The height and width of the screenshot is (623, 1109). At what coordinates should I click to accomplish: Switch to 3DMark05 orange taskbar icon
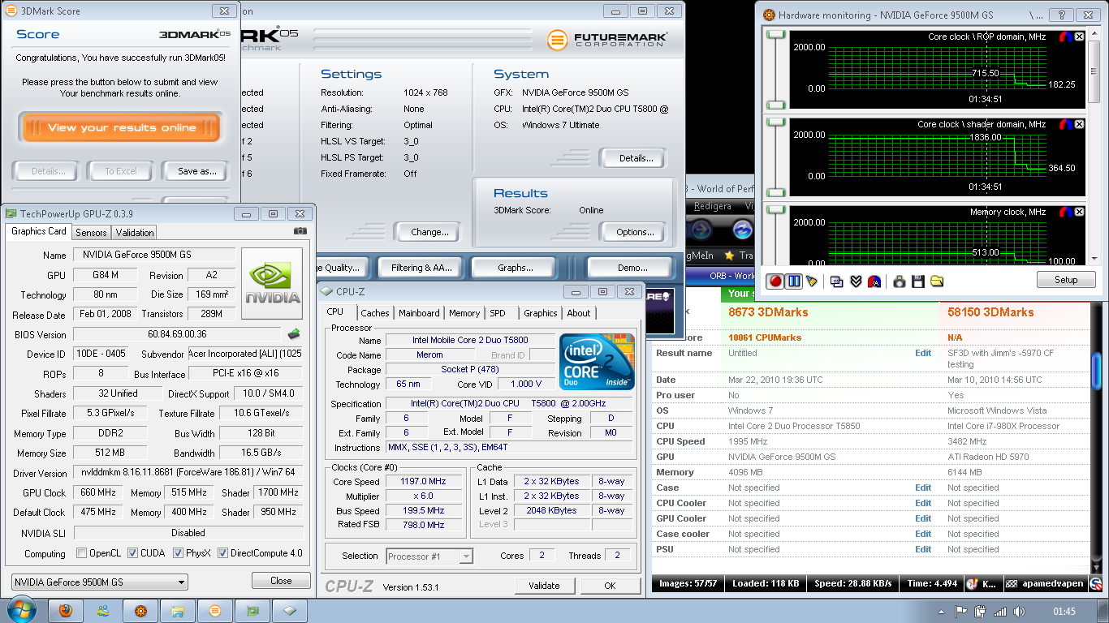215,611
